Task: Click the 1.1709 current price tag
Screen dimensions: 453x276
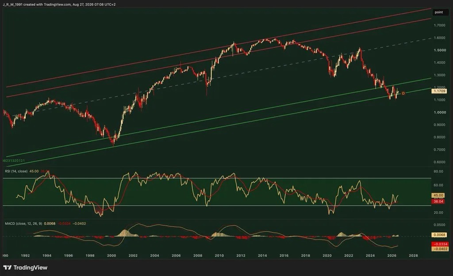Action: [x=439, y=91]
